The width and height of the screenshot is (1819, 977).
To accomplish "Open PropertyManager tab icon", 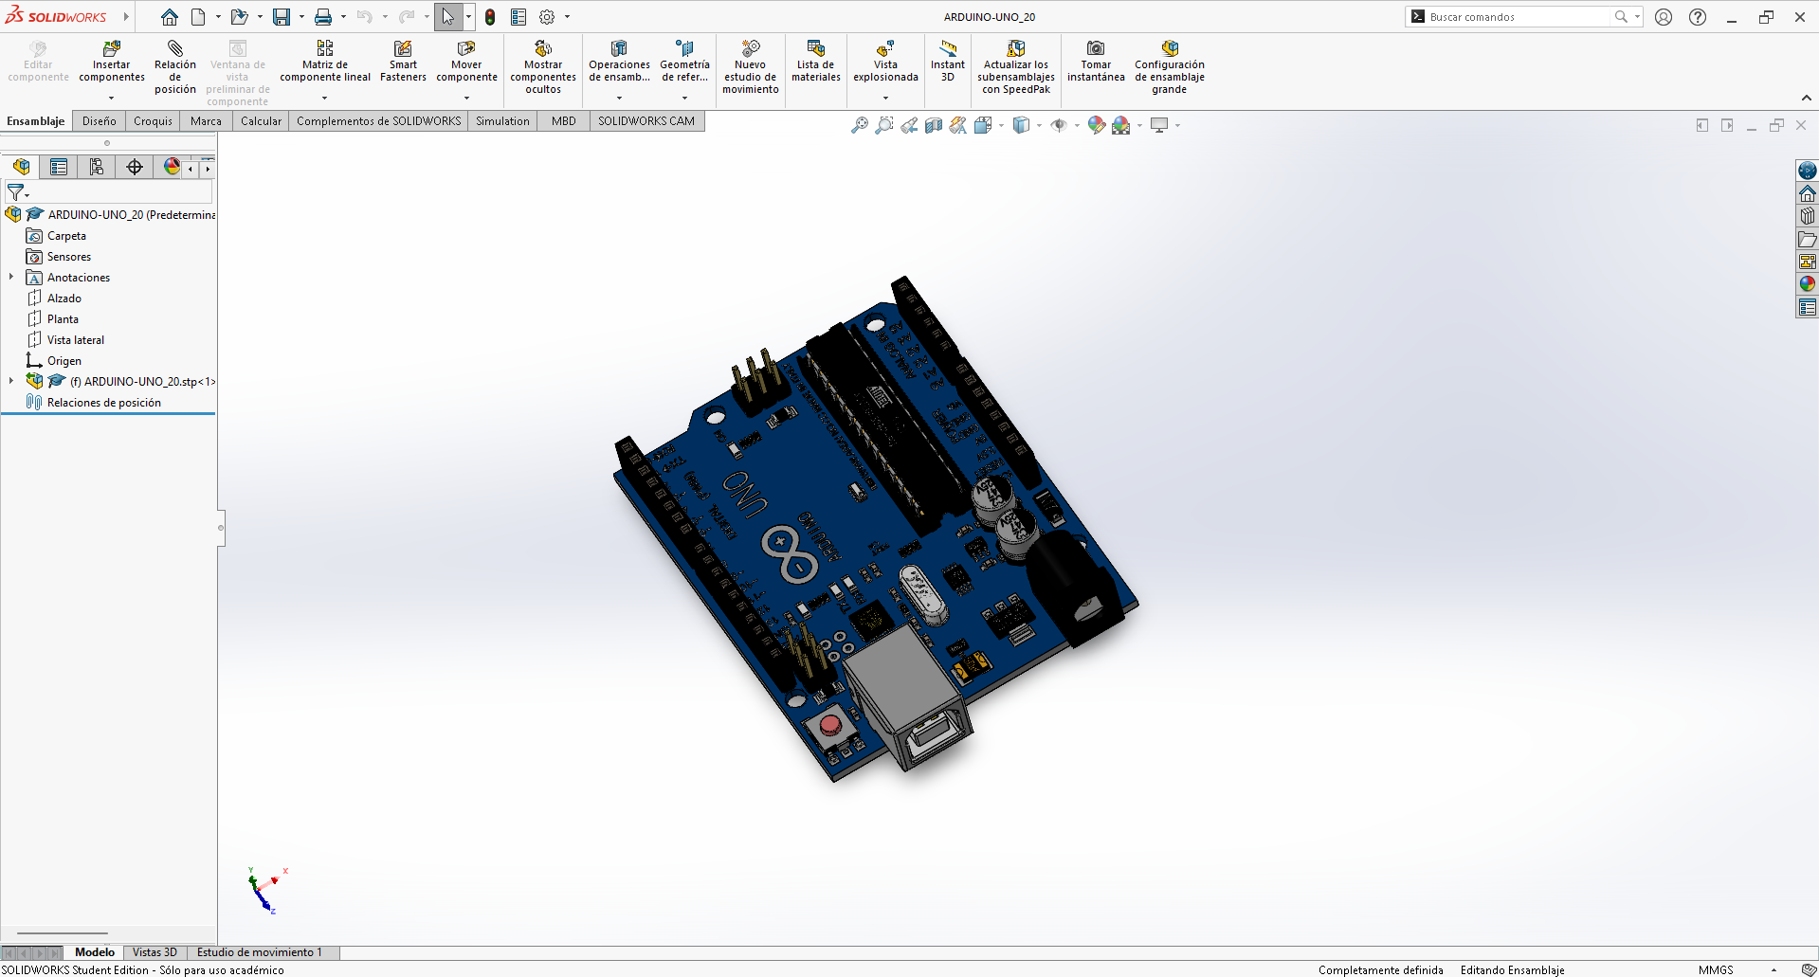I will point(59,167).
